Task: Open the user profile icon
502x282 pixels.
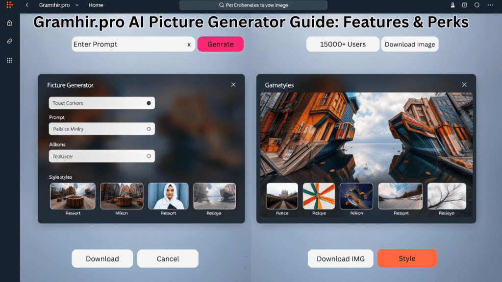Action: point(452,5)
